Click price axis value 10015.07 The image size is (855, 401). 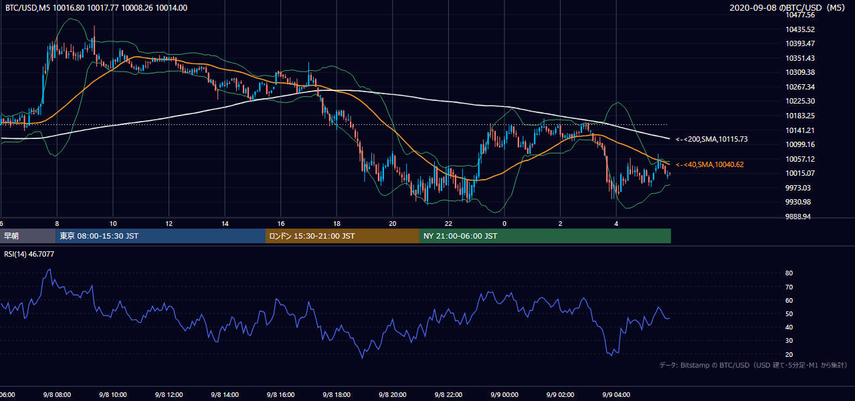pos(799,173)
